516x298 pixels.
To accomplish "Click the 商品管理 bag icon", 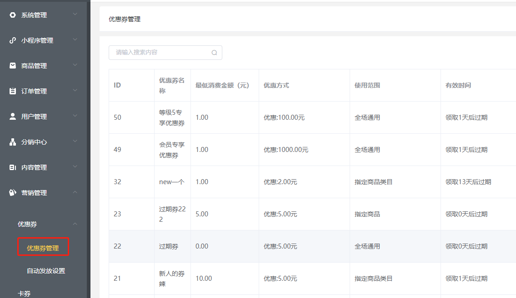I will [13, 66].
